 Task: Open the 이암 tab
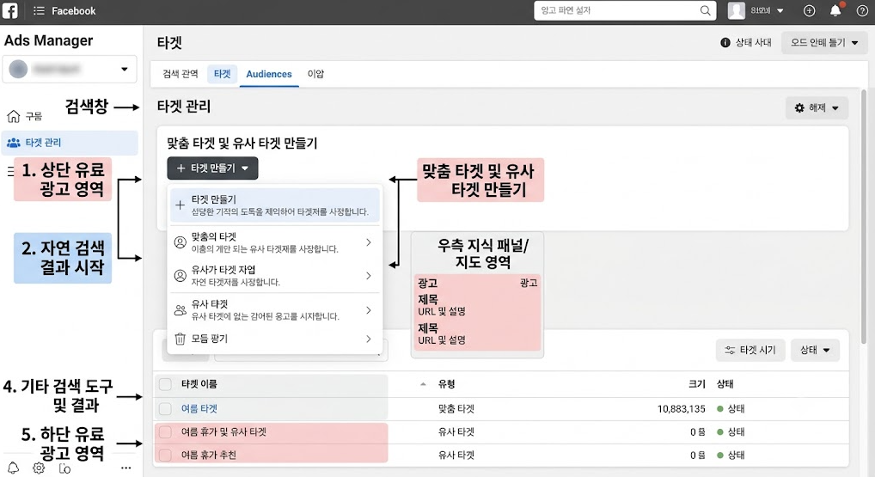click(x=315, y=74)
